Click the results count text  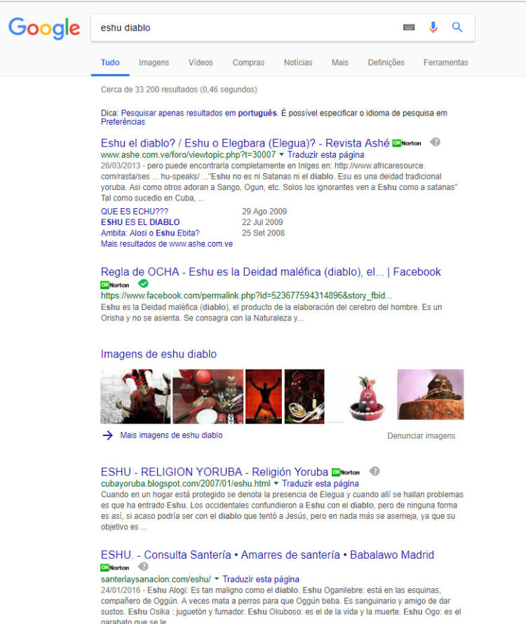tap(179, 90)
